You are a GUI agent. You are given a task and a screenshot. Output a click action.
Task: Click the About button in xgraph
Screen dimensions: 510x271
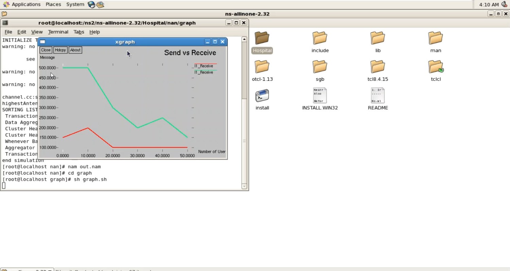(x=75, y=50)
